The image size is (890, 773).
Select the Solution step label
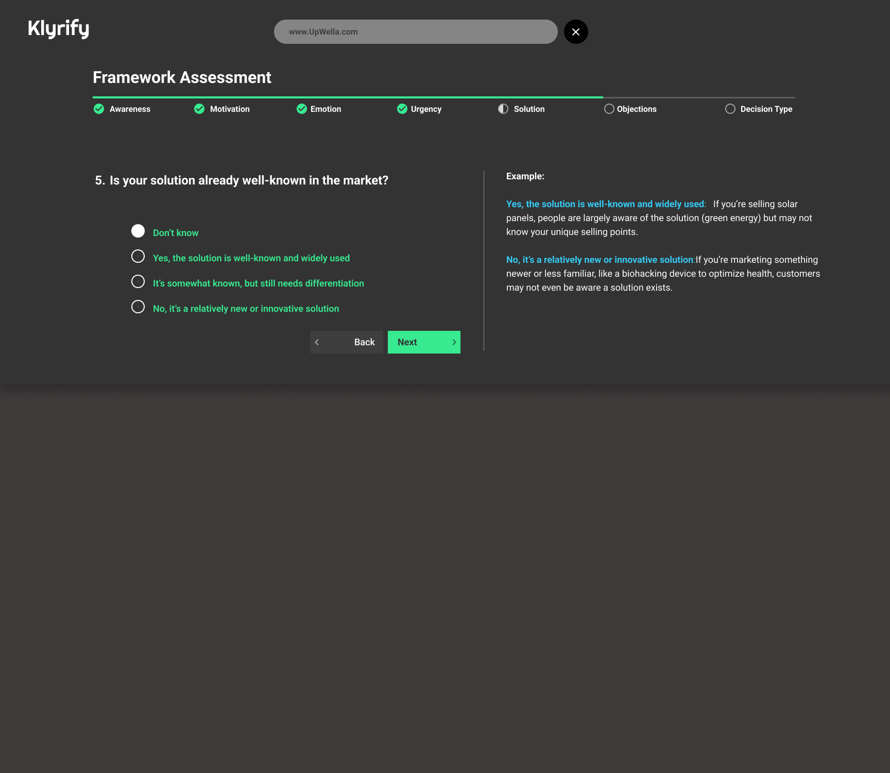point(529,109)
